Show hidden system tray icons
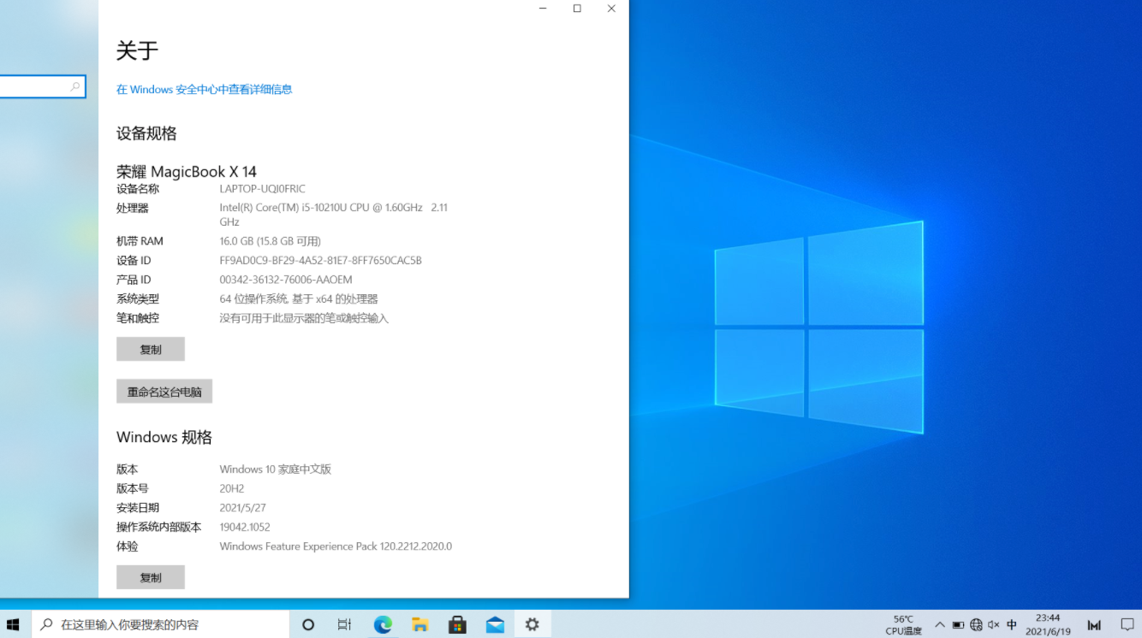The width and height of the screenshot is (1142, 638). pos(940,625)
